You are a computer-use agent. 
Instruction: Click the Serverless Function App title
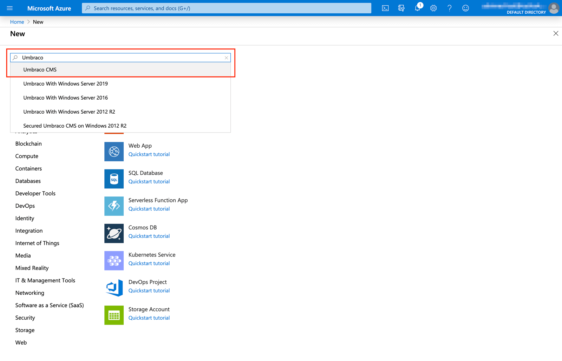click(x=158, y=200)
